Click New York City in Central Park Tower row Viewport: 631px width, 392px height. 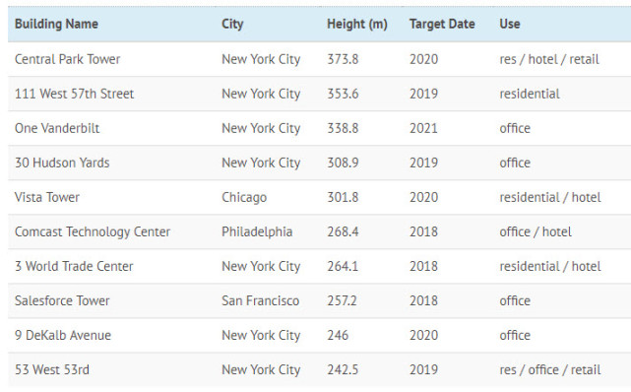(261, 59)
